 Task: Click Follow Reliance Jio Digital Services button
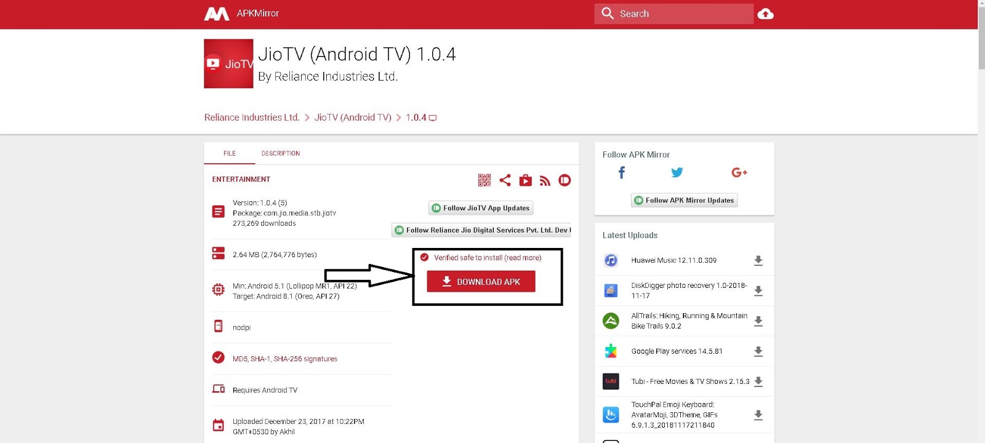(481, 230)
